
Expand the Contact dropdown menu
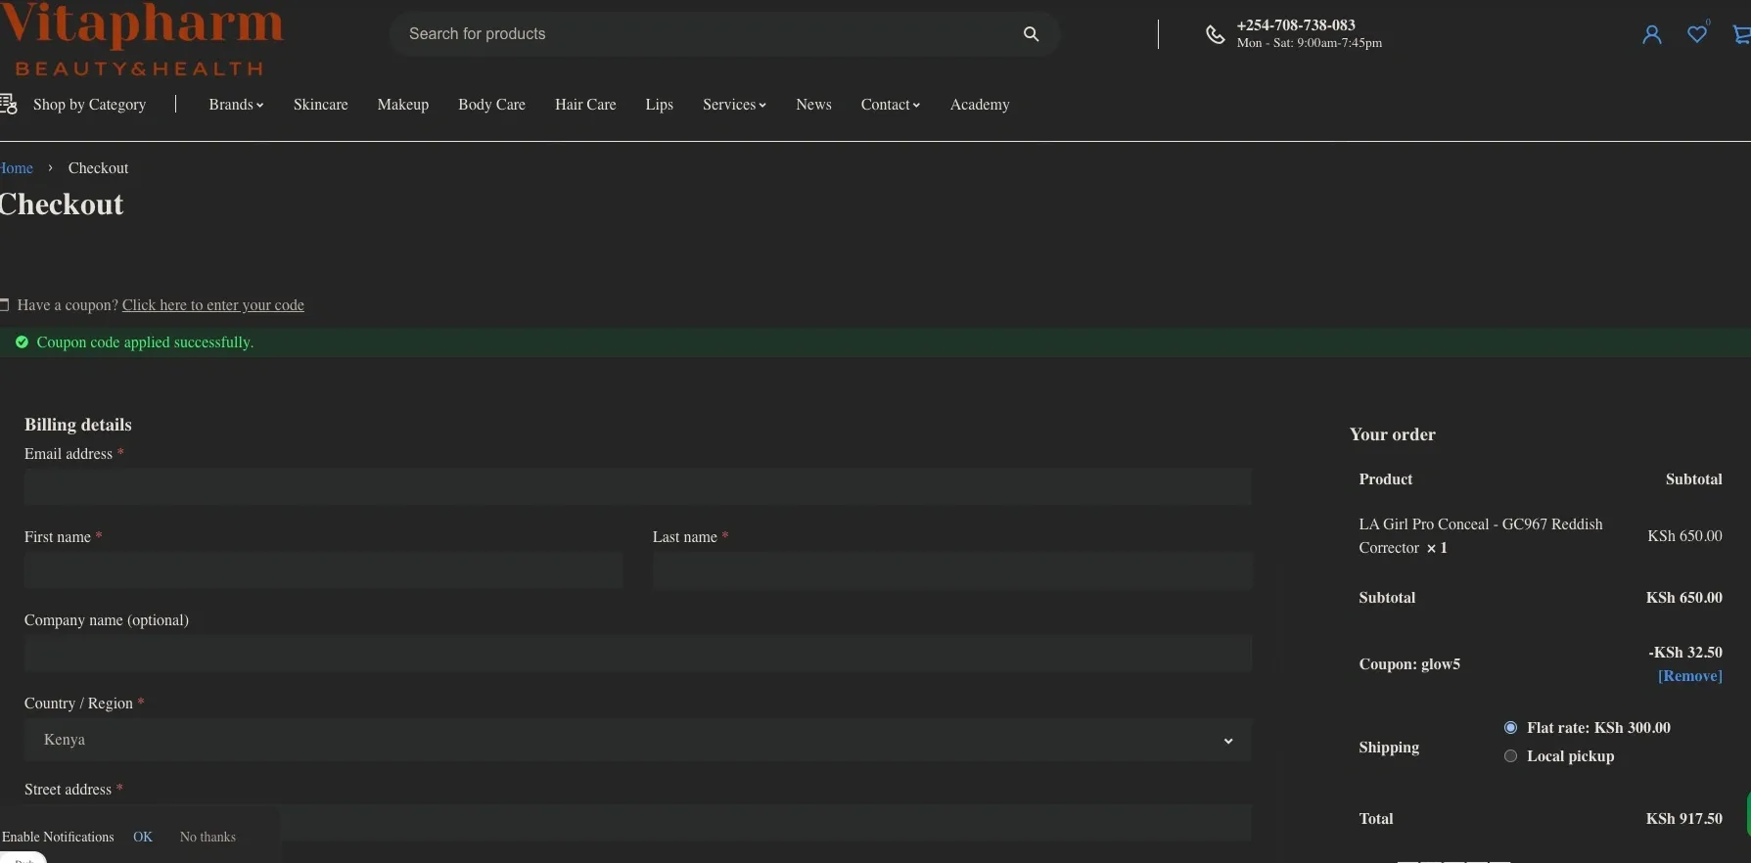tap(891, 105)
